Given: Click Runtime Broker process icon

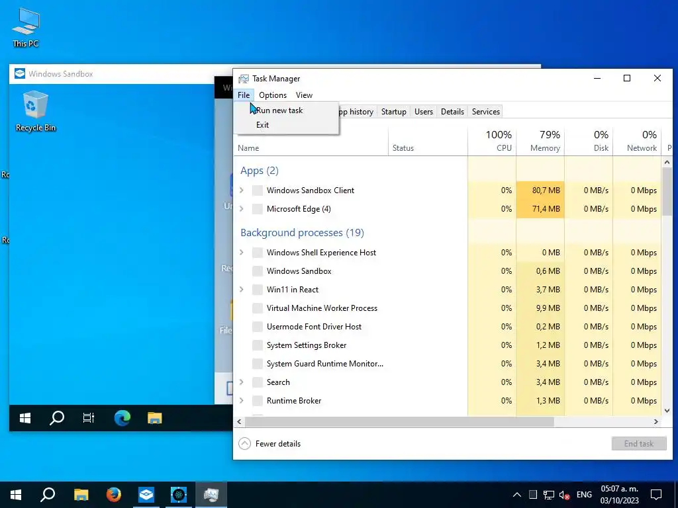Looking at the screenshot, I should click(x=258, y=401).
